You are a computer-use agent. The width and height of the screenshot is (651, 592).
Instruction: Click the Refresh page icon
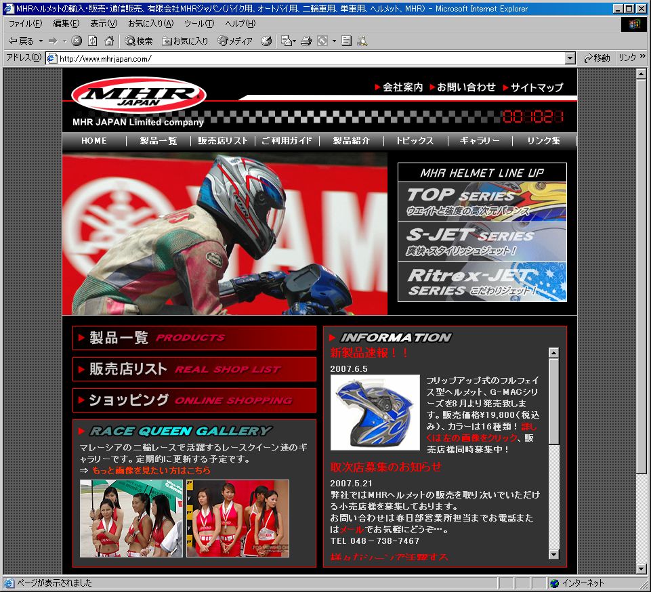point(93,41)
